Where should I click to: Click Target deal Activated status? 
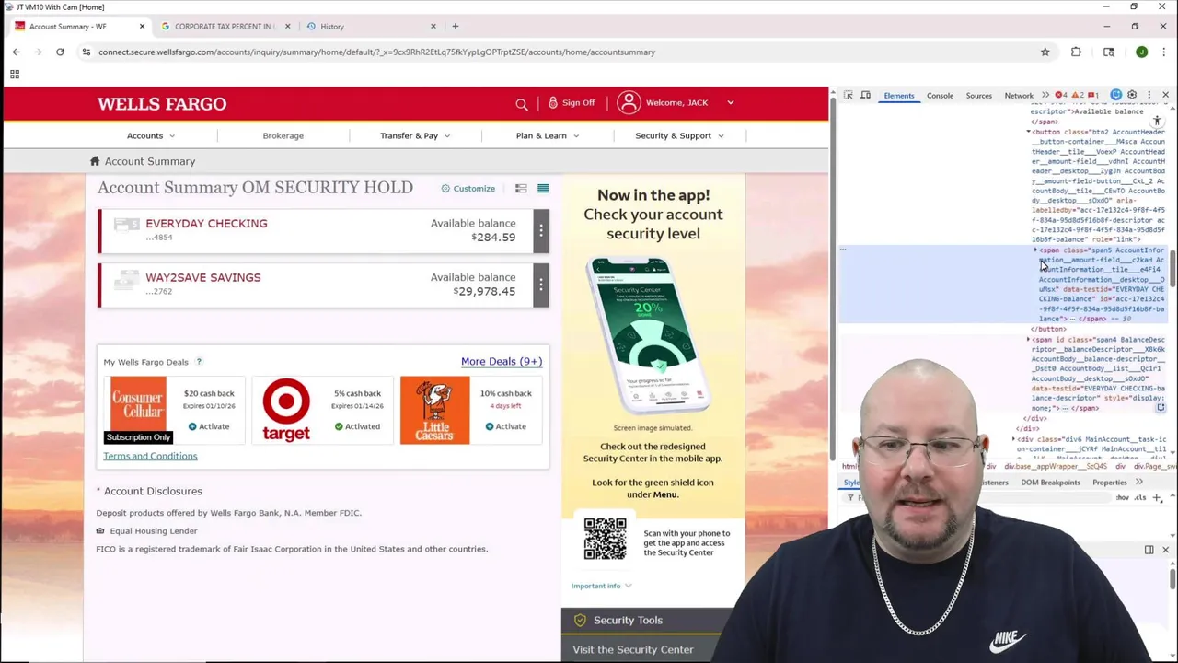point(357,426)
